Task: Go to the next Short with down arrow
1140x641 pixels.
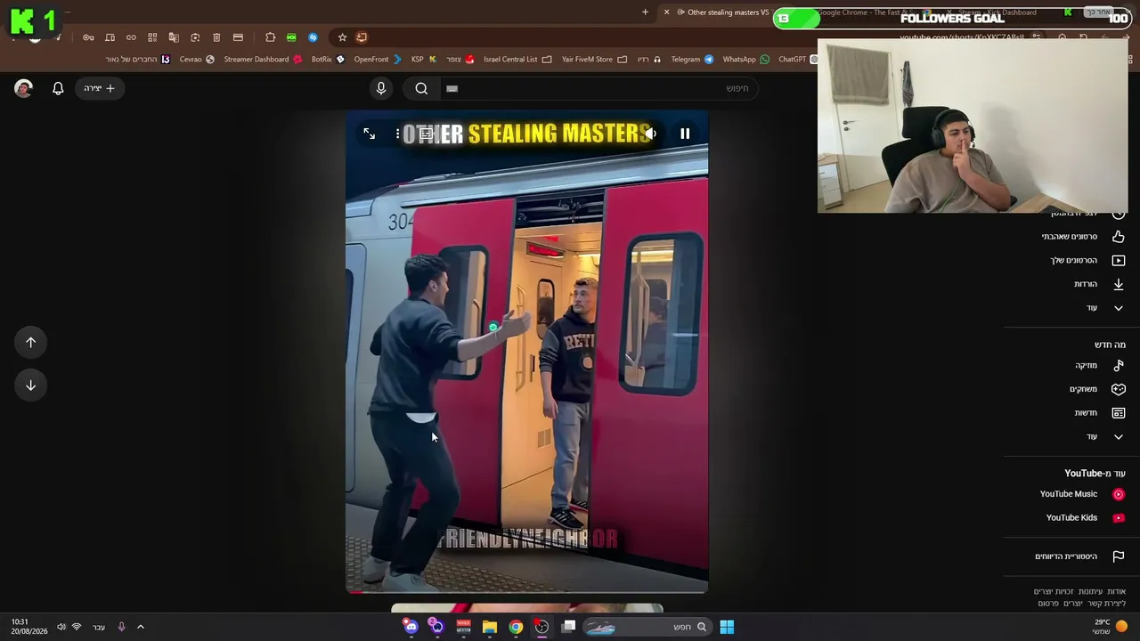Action: coord(30,385)
